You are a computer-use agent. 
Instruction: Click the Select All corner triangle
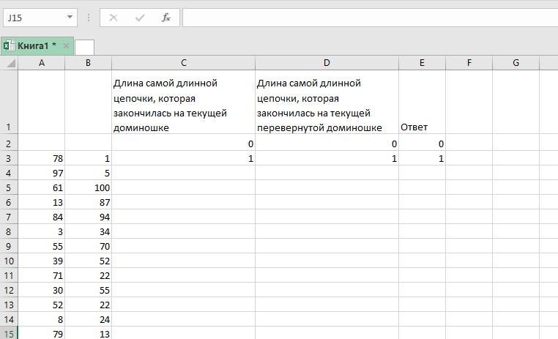[x=11, y=64]
